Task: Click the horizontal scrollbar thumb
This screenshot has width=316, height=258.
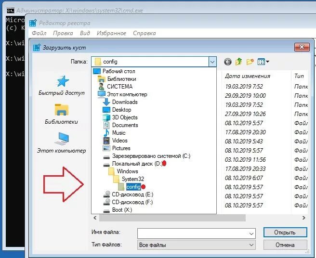Action: pos(172,218)
